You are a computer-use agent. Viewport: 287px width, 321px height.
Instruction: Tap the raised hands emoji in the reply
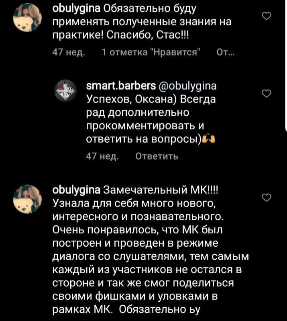click(208, 139)
